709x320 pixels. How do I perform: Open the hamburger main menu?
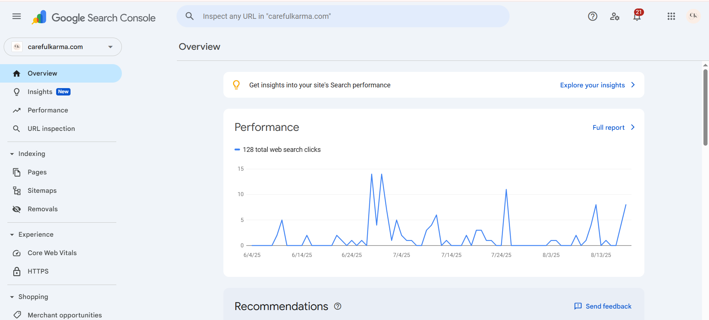pos(17,16)
